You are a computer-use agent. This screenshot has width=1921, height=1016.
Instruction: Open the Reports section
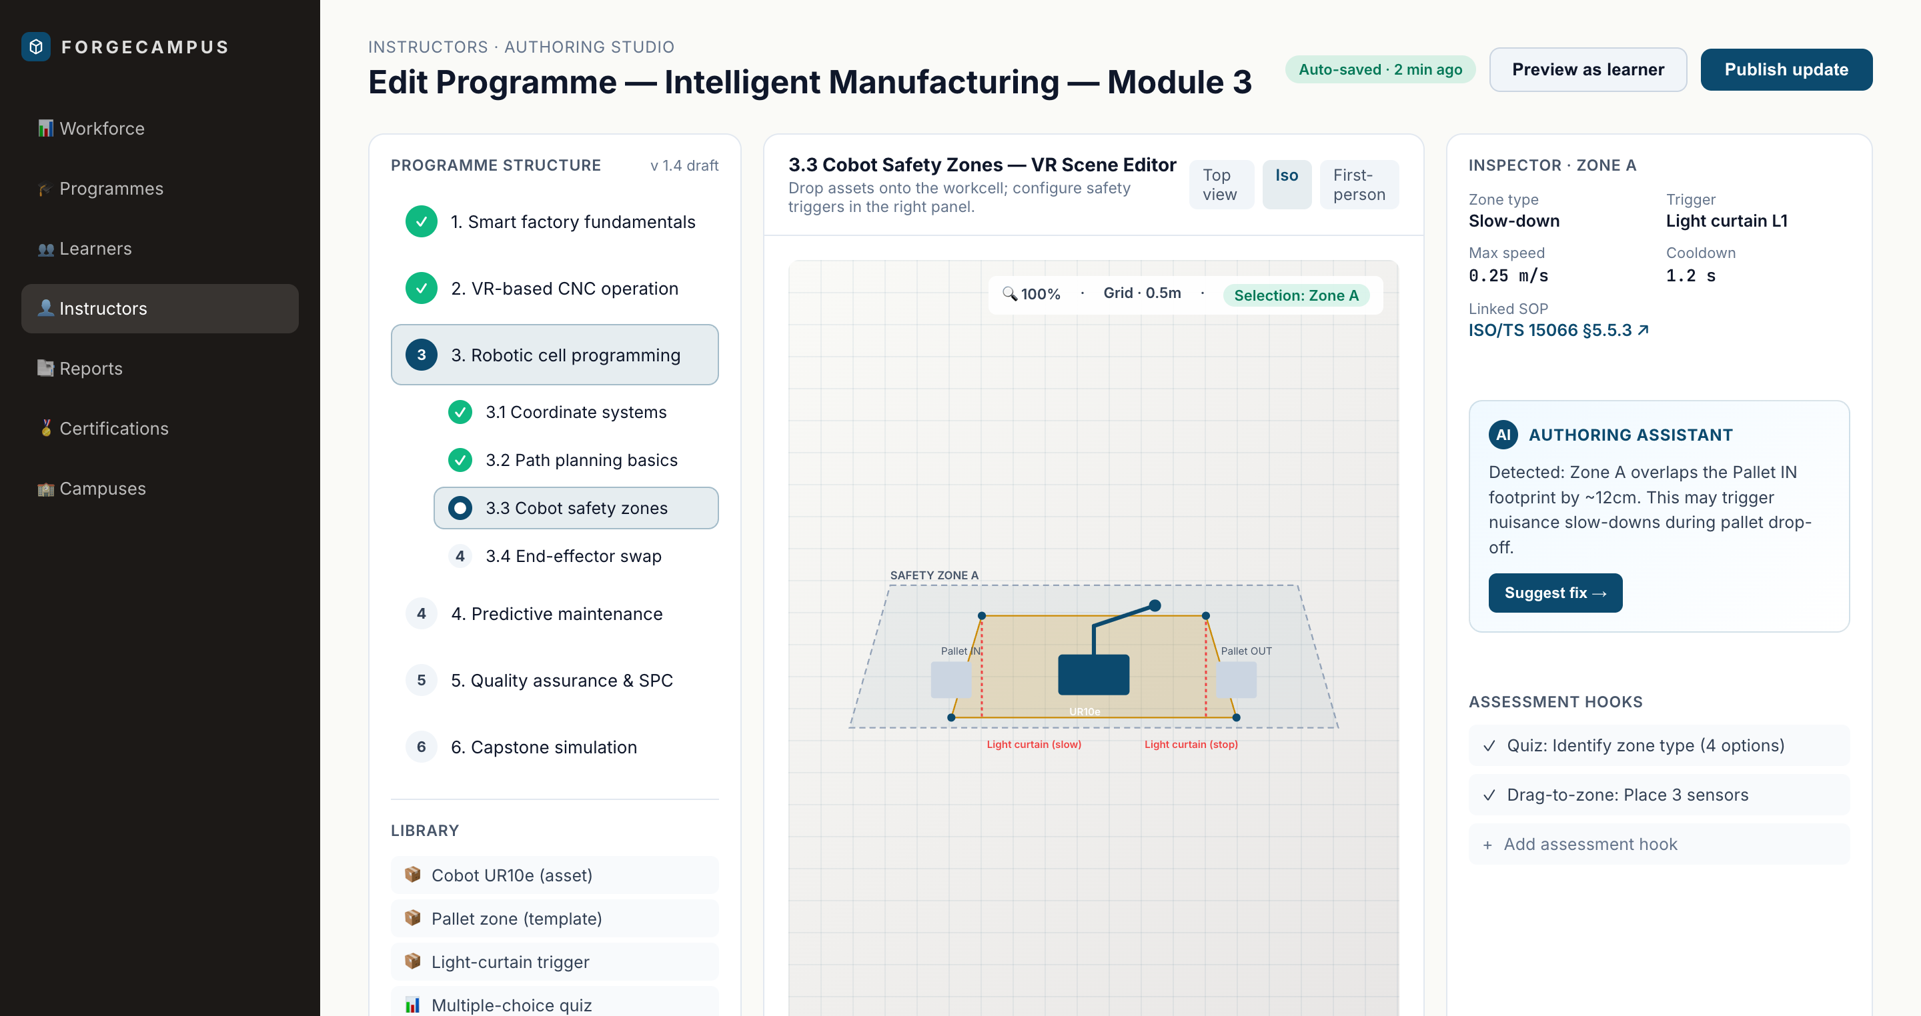click(x=159, y=369)
